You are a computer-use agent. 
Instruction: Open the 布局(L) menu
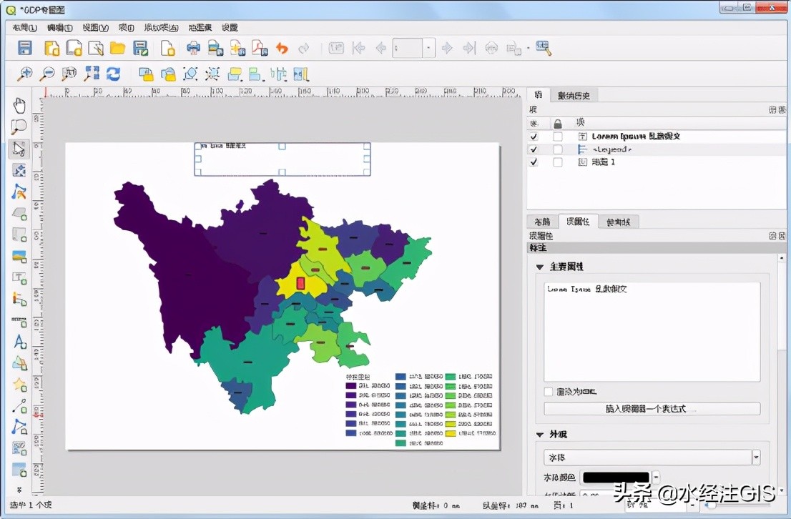coord(25,28)
